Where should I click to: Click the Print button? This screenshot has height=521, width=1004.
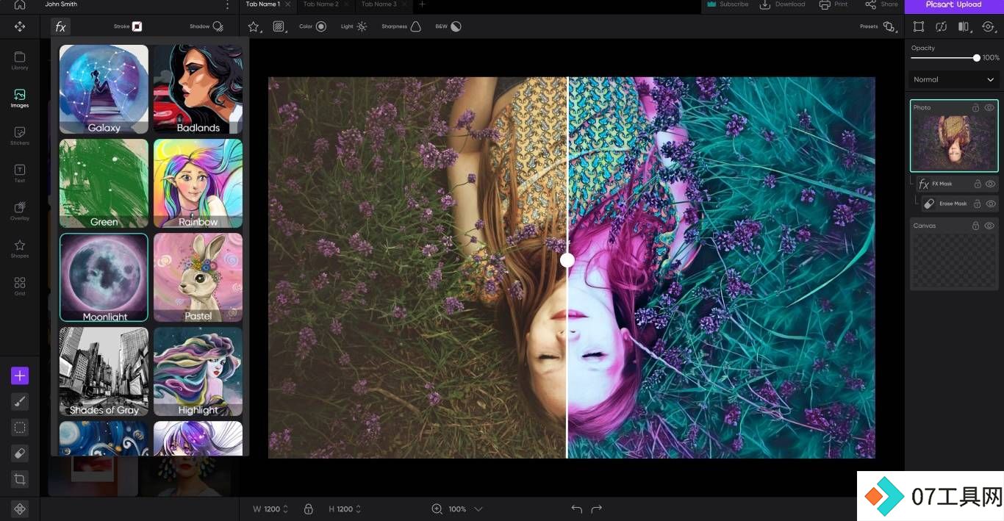tap(833, 4)
